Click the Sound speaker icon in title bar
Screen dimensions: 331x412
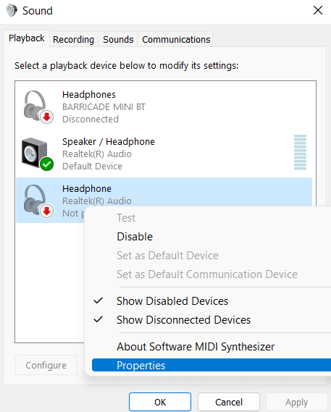[x=12, y=11]
